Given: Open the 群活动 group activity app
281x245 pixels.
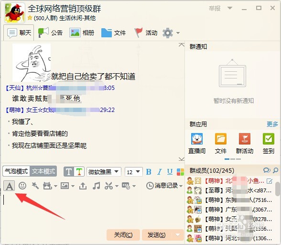Looking at the screenshot, I should [x=245, y=144].
